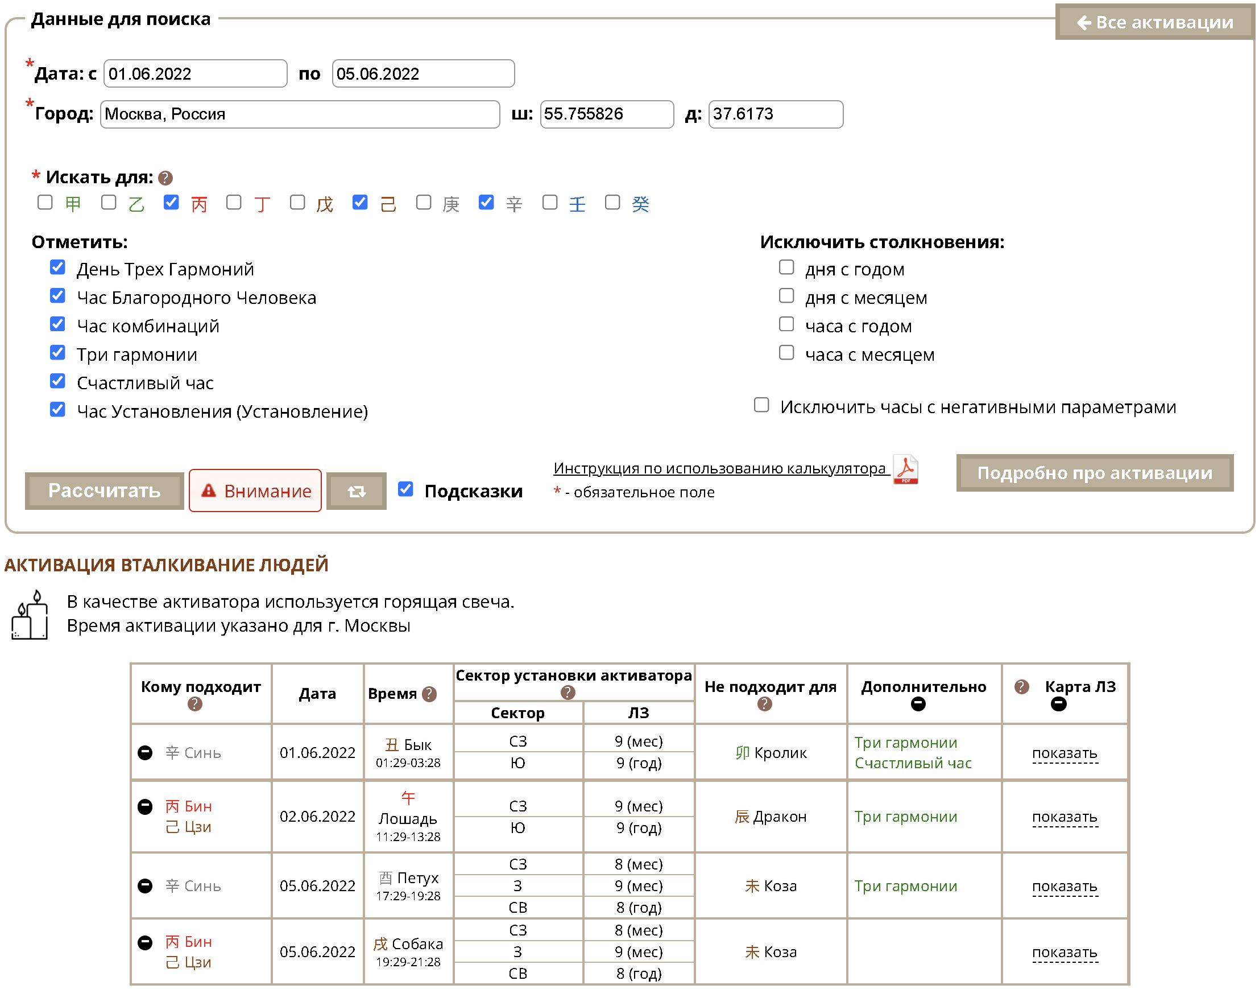
Task: Click the latitude field 55.755826
Action: 607,114
